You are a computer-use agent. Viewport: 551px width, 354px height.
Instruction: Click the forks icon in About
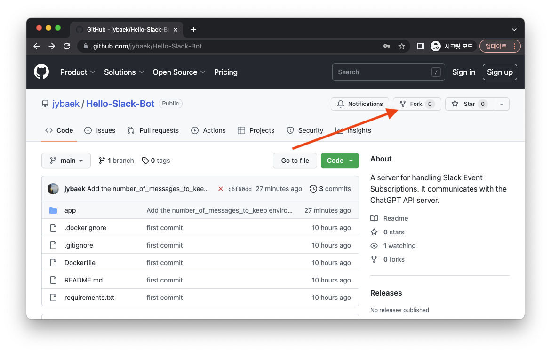(374, 259)
